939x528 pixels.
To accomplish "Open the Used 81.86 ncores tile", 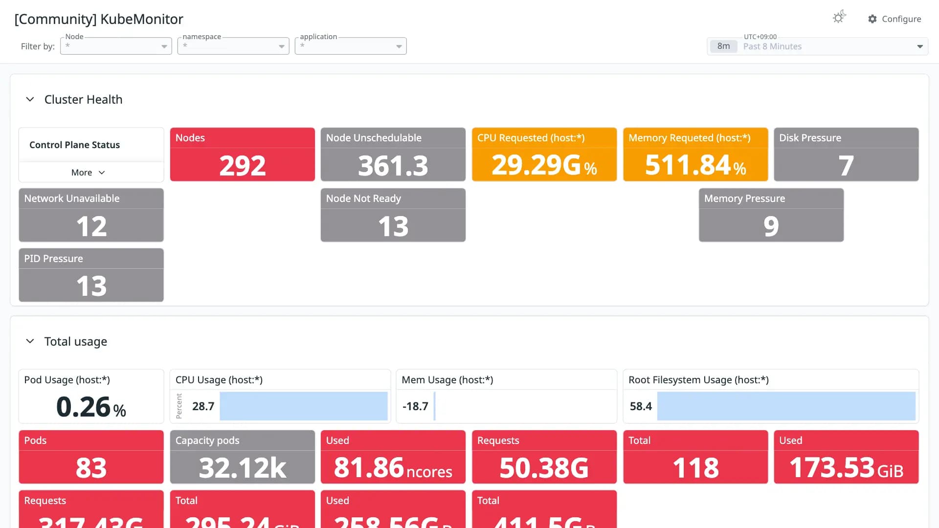I will (393, 457).
